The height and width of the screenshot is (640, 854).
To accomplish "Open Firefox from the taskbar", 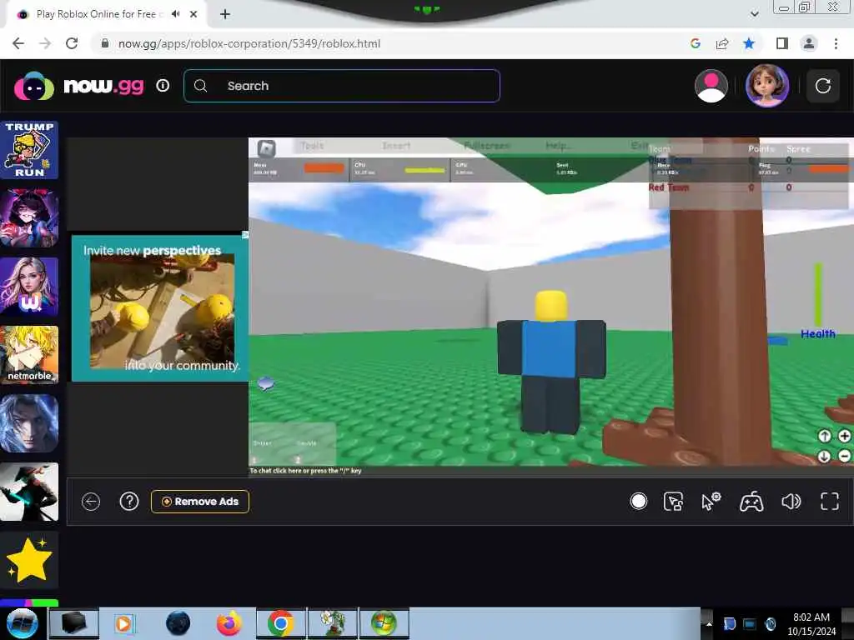I will click(x=229, y=623).
